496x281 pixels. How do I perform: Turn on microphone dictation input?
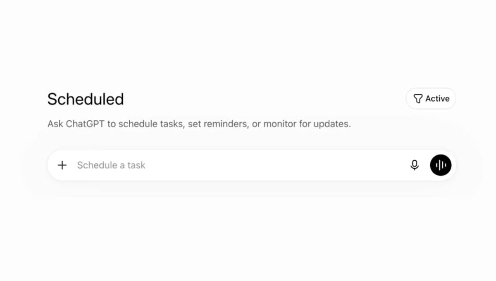pyautogui.click(x=415, y=165)
